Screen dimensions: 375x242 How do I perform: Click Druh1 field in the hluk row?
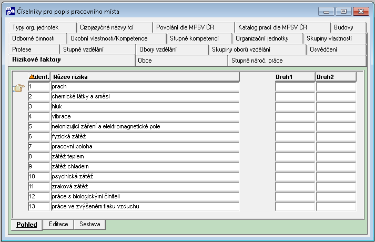pyautogui.click(x=295, y=106)
